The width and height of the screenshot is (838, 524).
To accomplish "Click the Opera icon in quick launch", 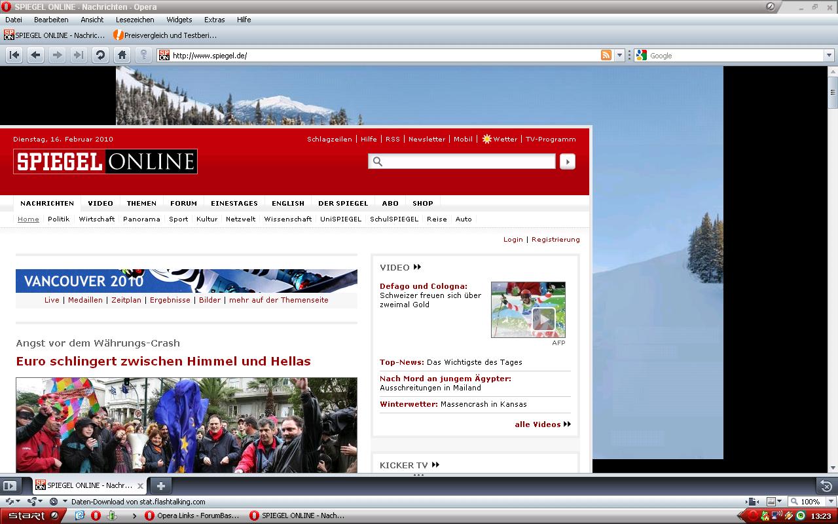I will pyautogui.click(x=96, y=515).
